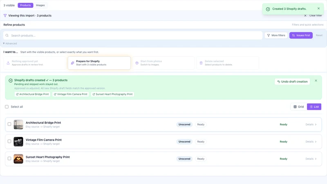The image size is (327, 184).
Task: Click Unscored badge on Sunset Heart Photography Print
Action: coord(184,159)
